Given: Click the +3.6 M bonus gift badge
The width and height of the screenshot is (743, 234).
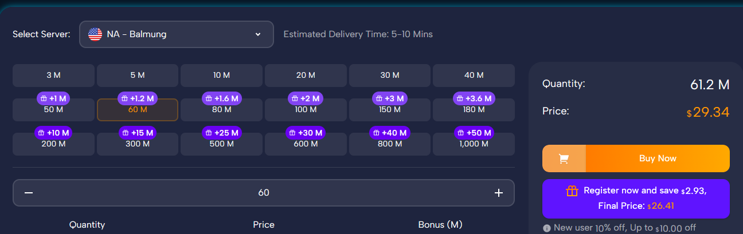Looking at the screenshot, I should pos(473,98).
